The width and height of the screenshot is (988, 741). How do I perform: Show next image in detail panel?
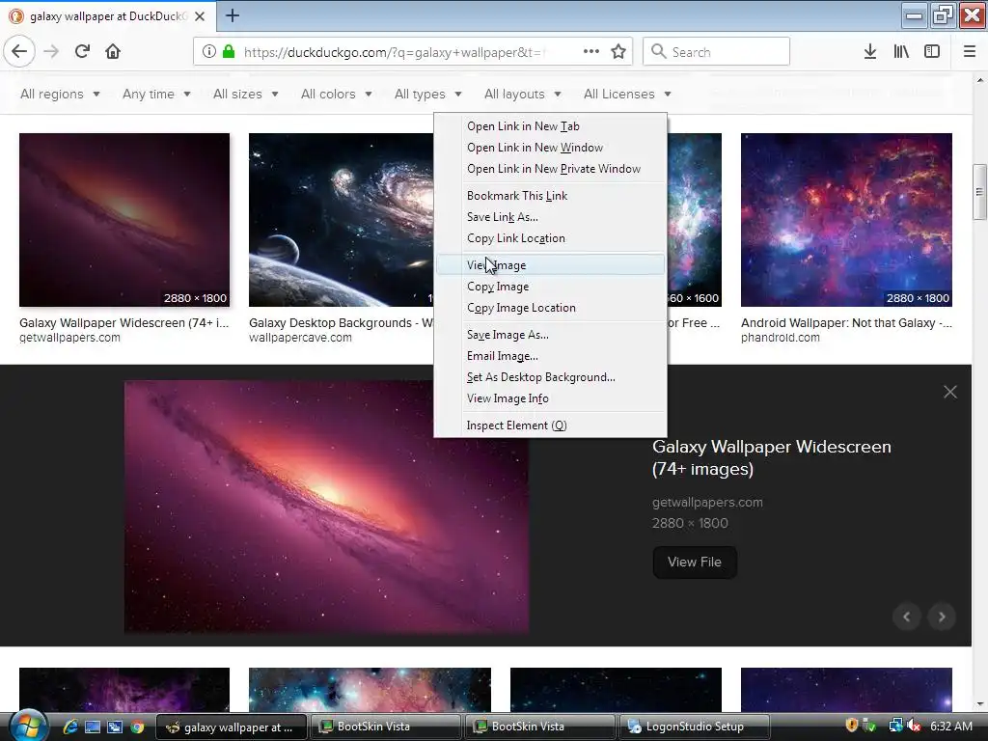point(942,617)
